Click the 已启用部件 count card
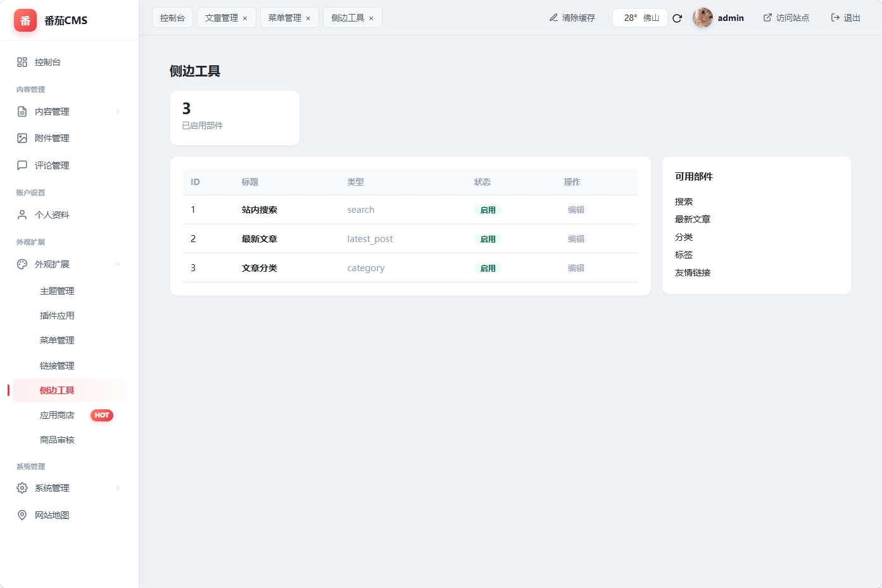Screen dimensions: 882x588 pos(235,118)
